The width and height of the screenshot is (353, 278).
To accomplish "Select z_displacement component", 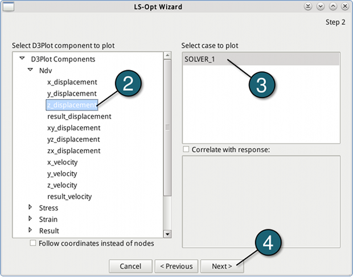I will click(72, 105).
